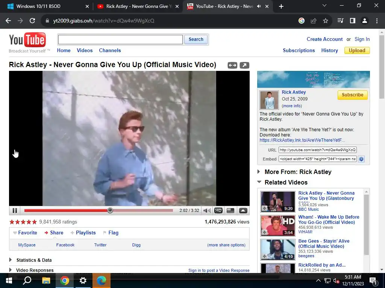This screenshot has height=288, width=385.
Task: Open Chrome tab search chevron
Action: pos(324,5)
